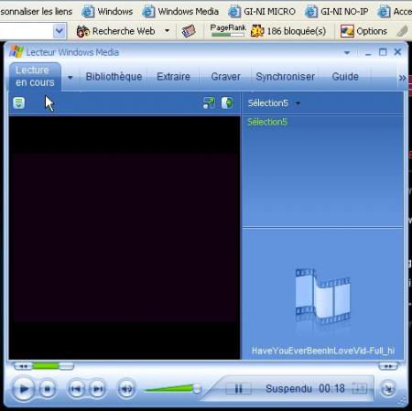Select the Synchroniser tab
Viewport: 412px width, 411px height.
click(285, 77)
